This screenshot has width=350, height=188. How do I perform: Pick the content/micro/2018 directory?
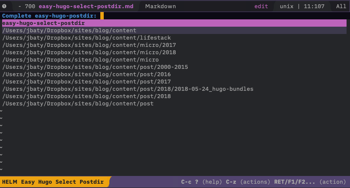click(x=89, y=52)
